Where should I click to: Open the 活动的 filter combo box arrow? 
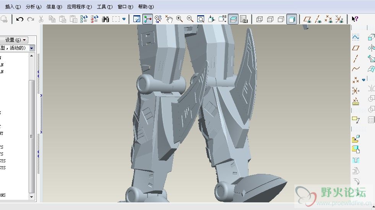32,48
